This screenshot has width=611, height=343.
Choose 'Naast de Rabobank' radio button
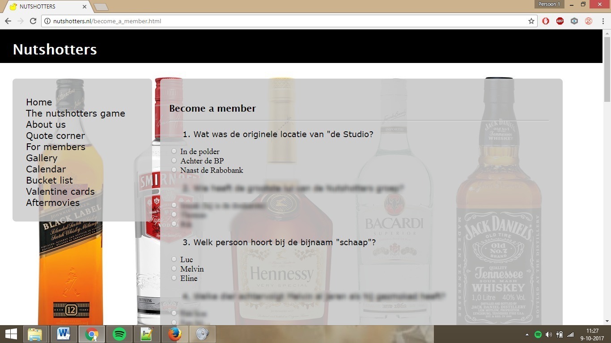pyautogui.click(x=174, y=170)
